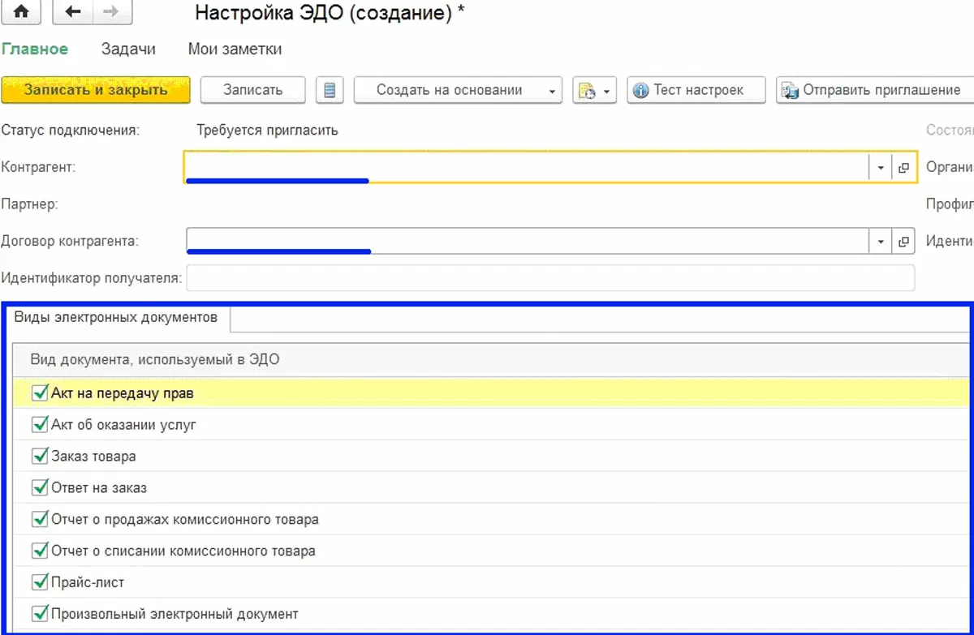Viewport: 974px width, 635px height.
Task: Click Записать и закрыть button
Action: click(96, 90)
